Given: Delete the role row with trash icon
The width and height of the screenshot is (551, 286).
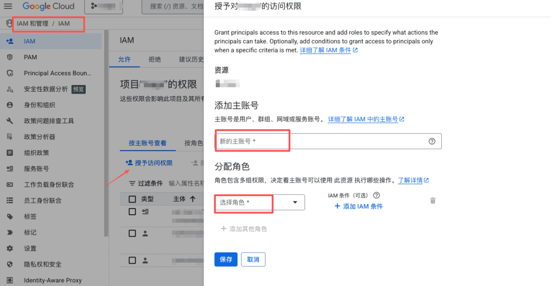Looking at the screenshot, I should 433,201.
